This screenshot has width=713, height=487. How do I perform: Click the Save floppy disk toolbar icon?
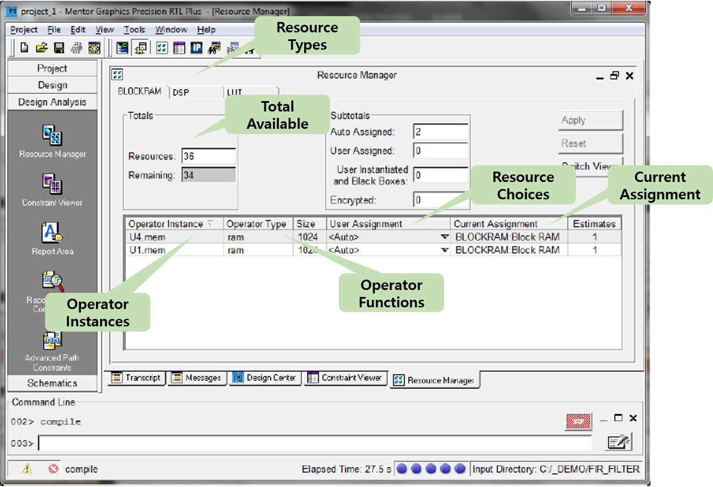pos(59,48)
